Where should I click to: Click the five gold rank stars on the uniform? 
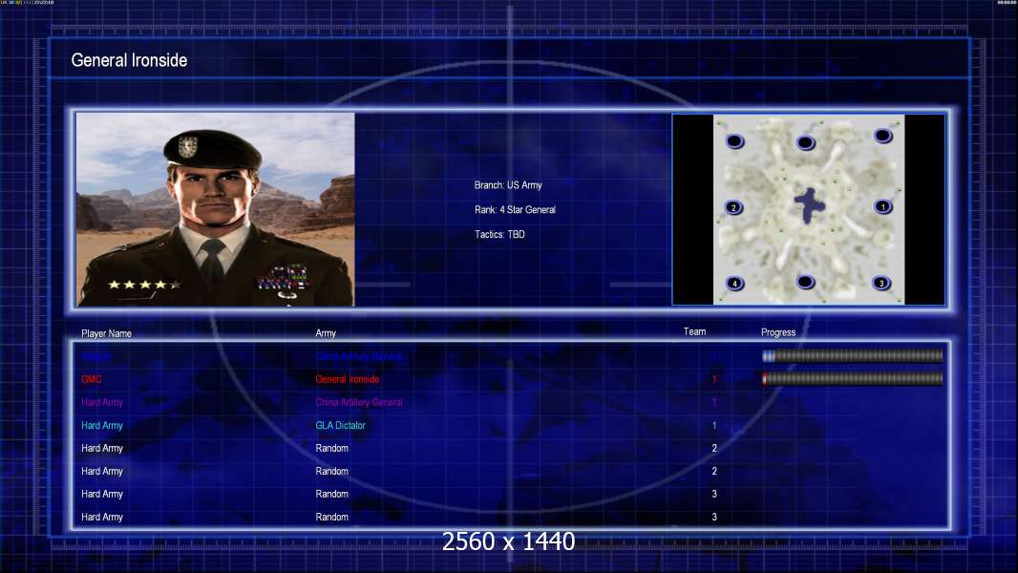click(145, 285)
